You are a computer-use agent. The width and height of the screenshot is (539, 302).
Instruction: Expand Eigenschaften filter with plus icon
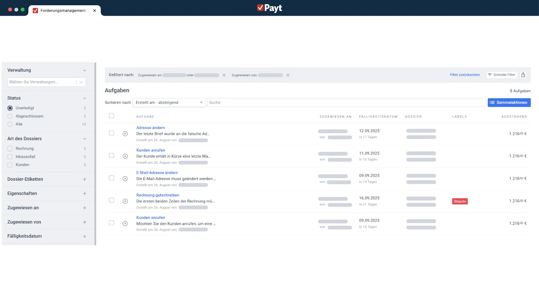tap(84, 194)
